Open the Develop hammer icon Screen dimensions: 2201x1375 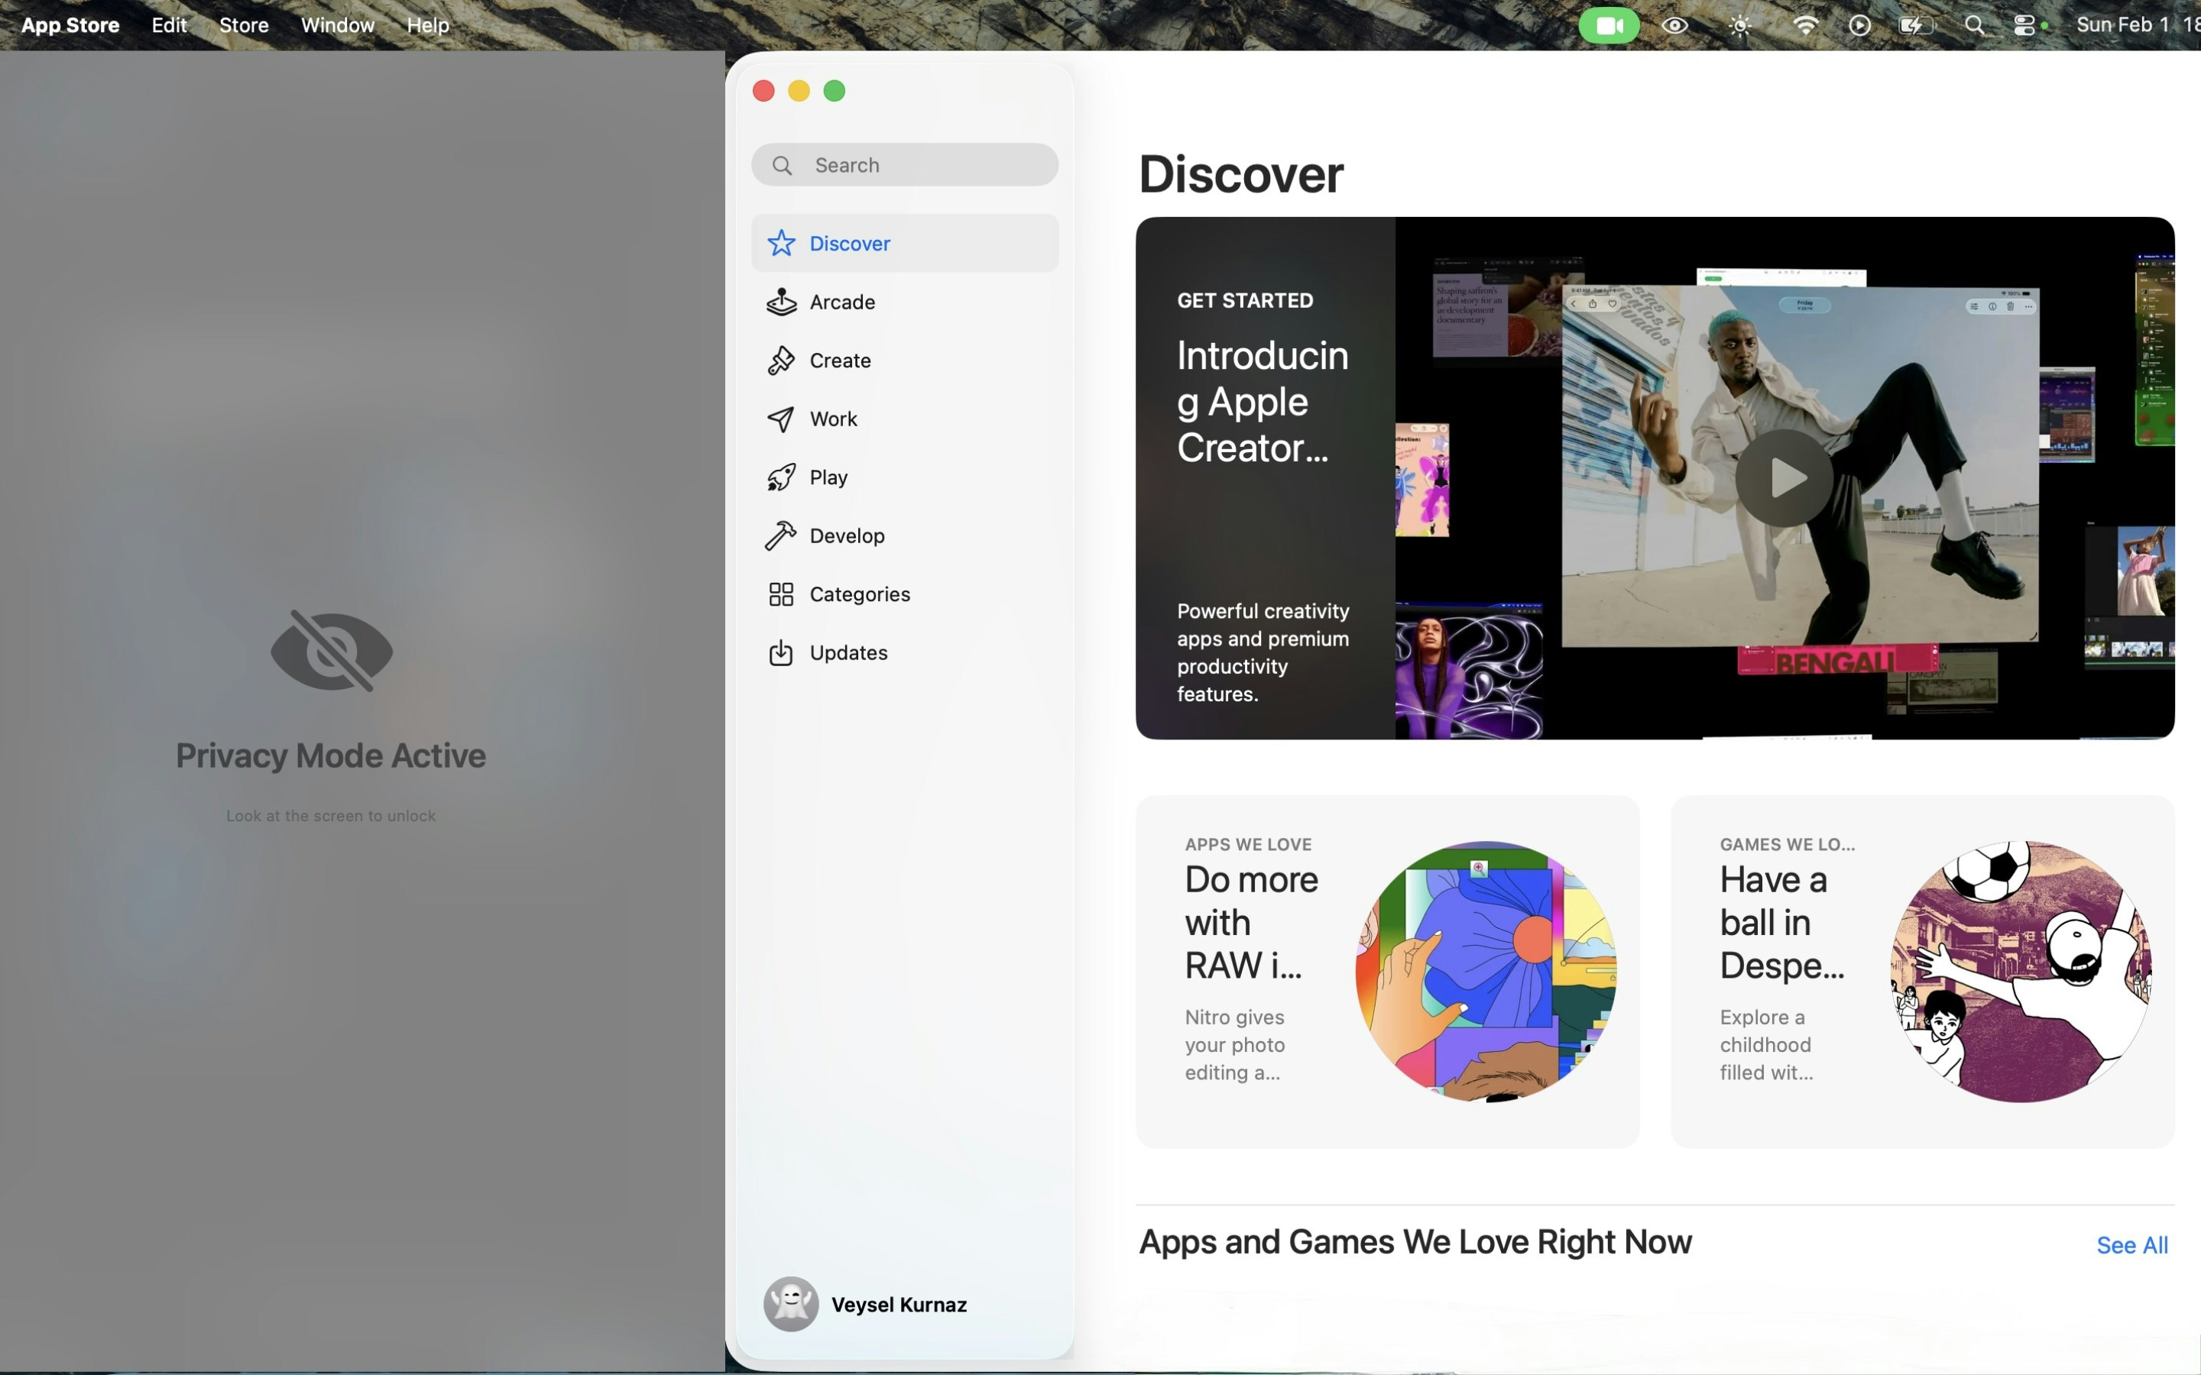tap(780, 535)
